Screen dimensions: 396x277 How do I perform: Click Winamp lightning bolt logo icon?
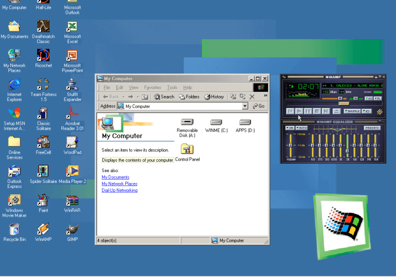pos(379,111)
